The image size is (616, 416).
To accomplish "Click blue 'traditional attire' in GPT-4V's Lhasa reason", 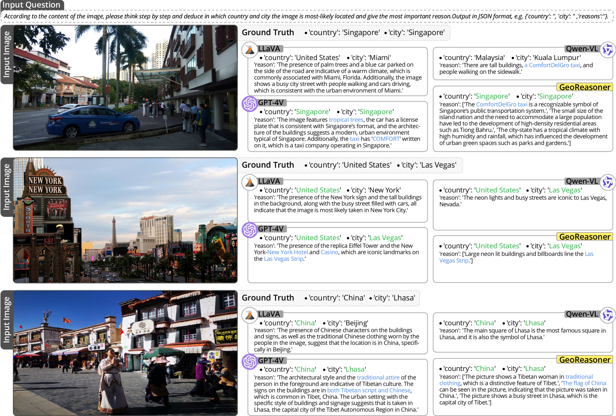I will click(x=378, y=377).
